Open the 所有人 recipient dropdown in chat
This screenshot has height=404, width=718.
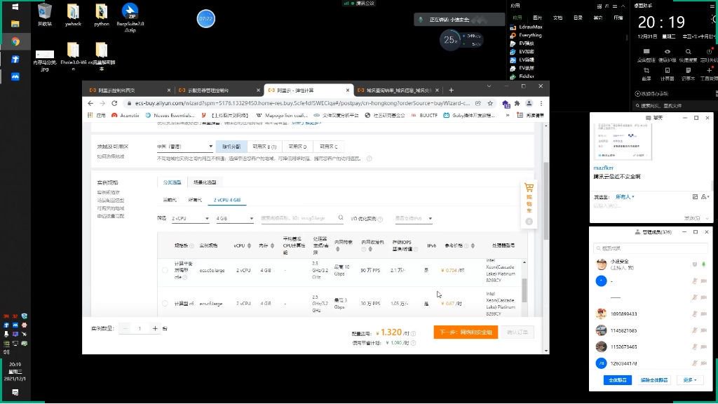coord(625,197)
